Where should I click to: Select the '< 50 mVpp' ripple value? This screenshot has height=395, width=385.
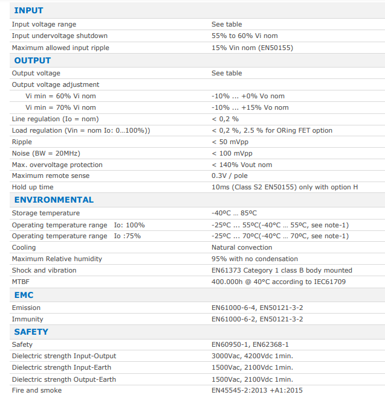click(x=230, y=142)
